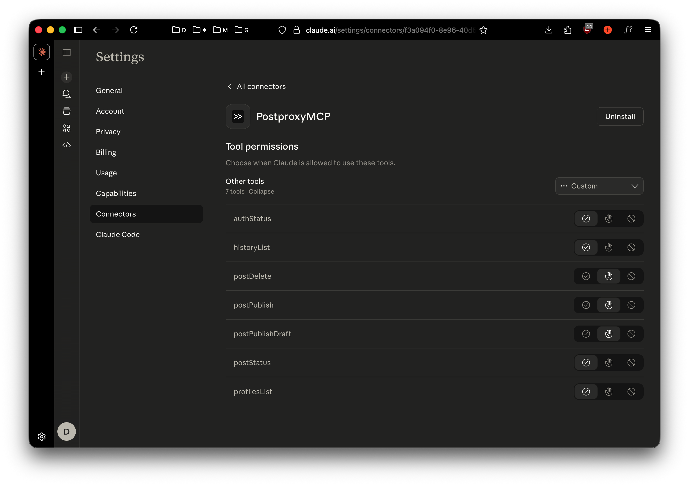Click the Uninstall button
Image resolution: width=689 pixels, height=486 pixels.
point(620,116)
